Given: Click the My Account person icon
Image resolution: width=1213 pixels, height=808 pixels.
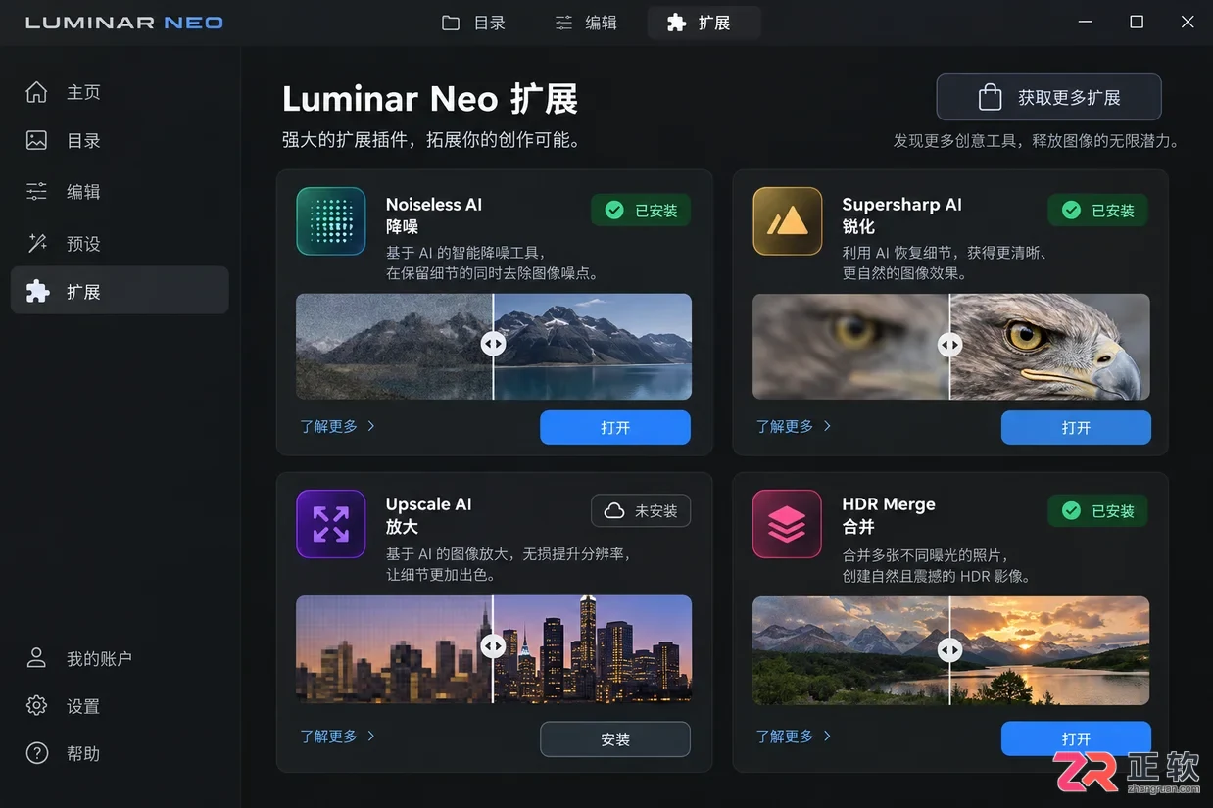Looking at the screenshot, I should pyautogui.click(x=36, y=658).
